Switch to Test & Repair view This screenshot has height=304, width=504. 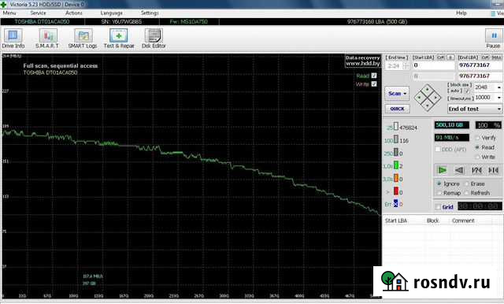pos(119,39)
